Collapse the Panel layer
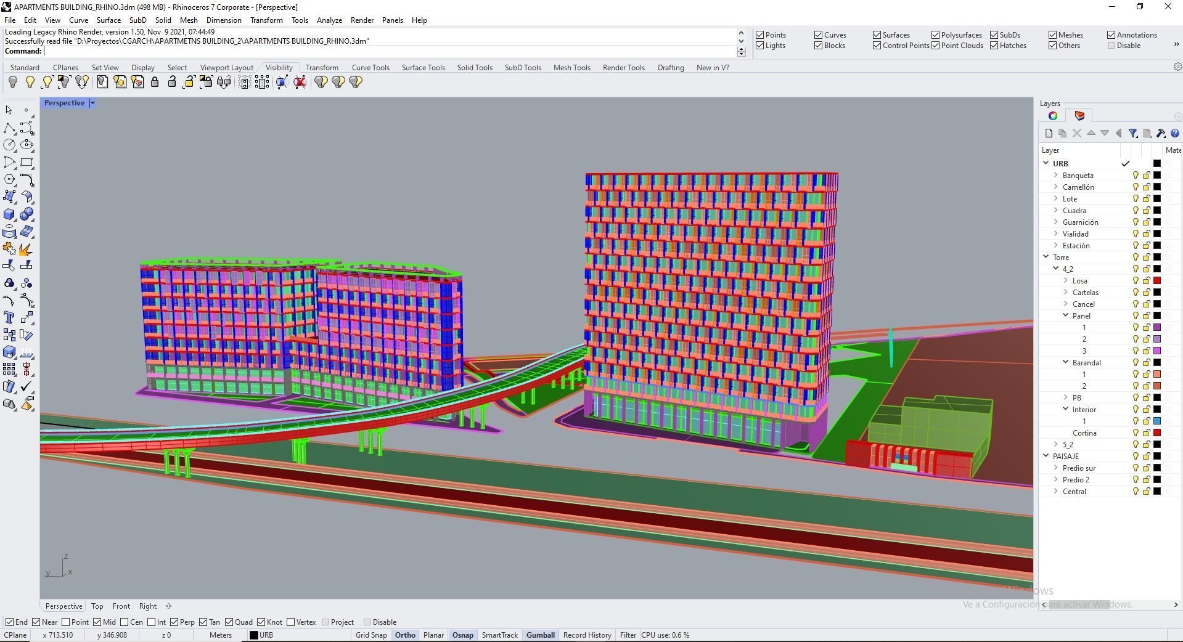This screenshot has width=1183, height=642. [x=1065, y=315]
